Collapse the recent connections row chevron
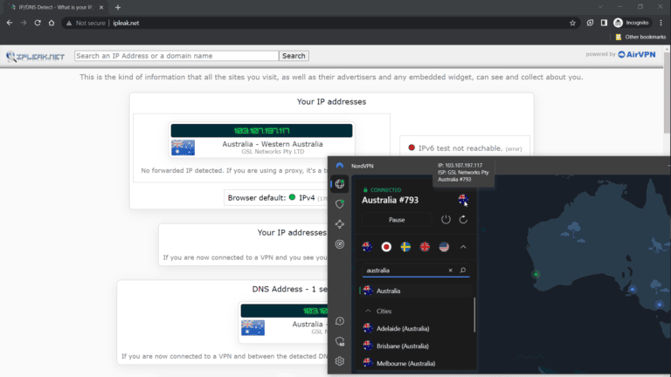671x377 pixels. 463,247
